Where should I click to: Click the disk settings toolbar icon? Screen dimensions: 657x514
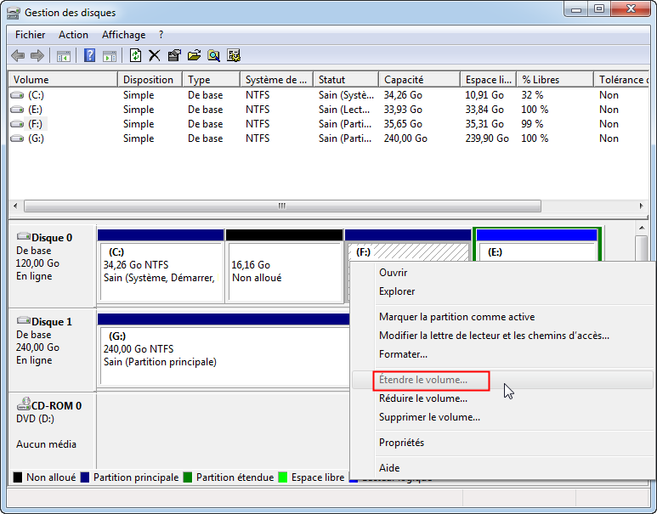234,55
